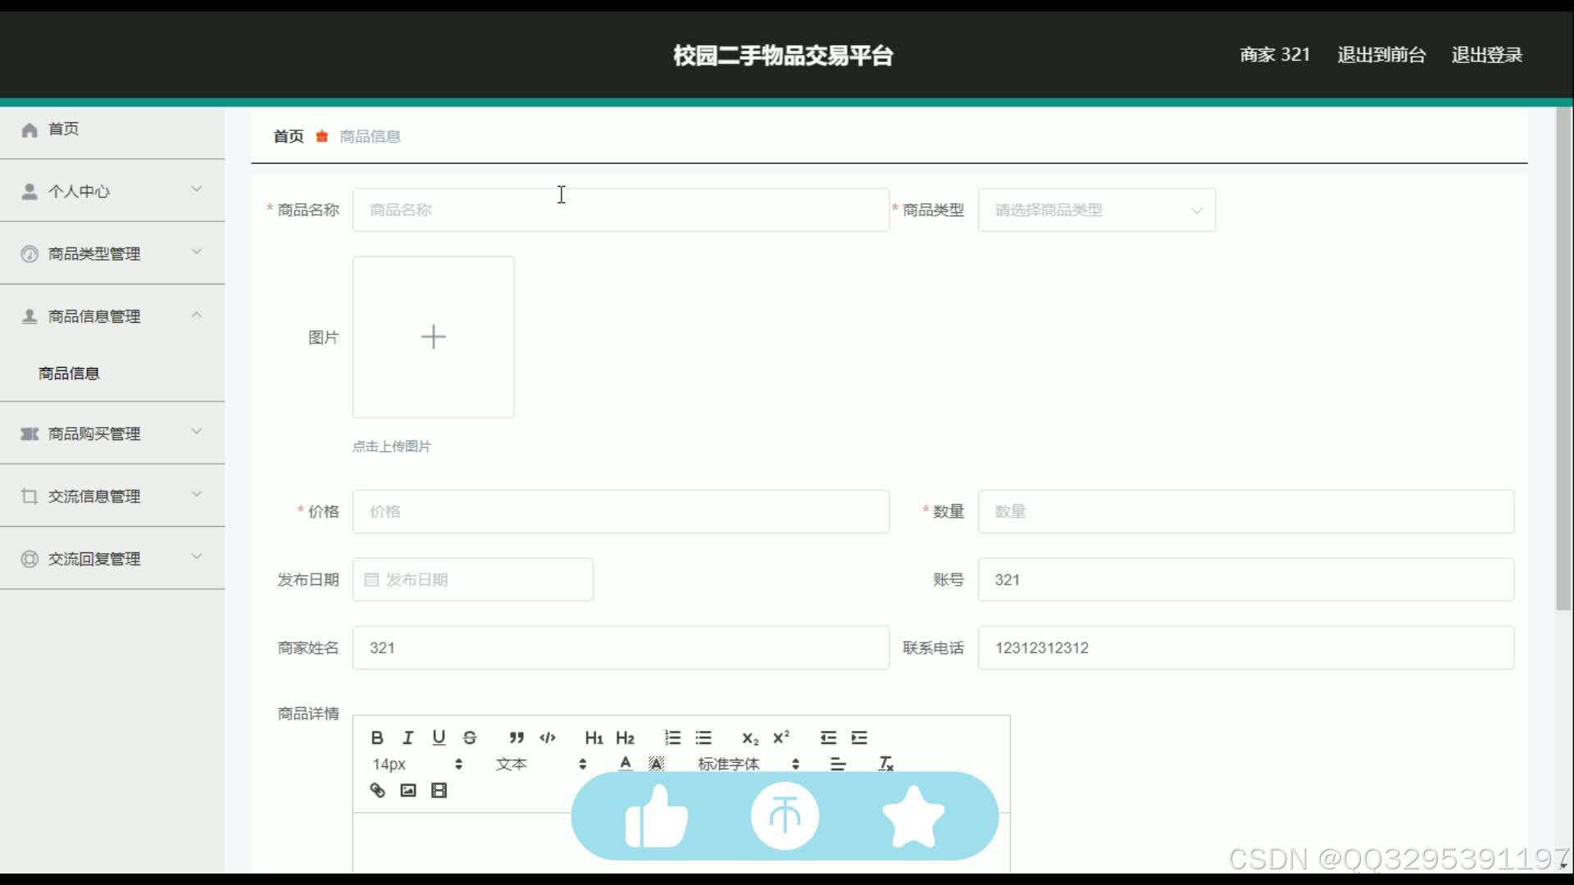Image resolution: width=1574 pixels, height=885 pixels.
Task: Focus the 商品名称 input field
Action: coord(621,210)
